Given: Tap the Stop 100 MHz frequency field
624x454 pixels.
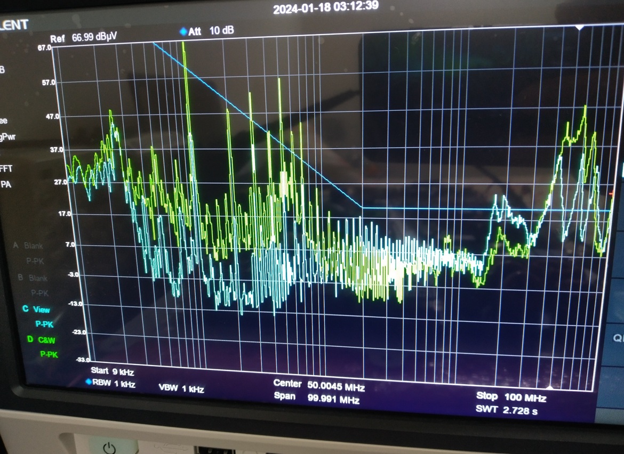Looking at the screenshot, I should pyautogui.click(x=511, y=397).
